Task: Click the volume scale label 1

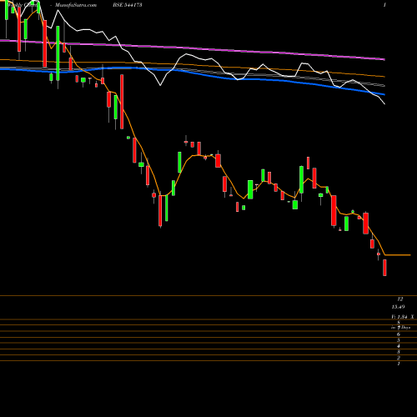Action: (x=399, y=364)
